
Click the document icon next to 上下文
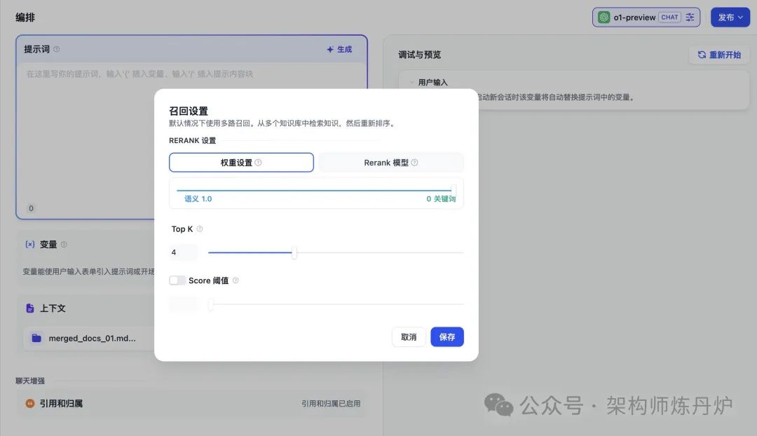pos(29,308)
